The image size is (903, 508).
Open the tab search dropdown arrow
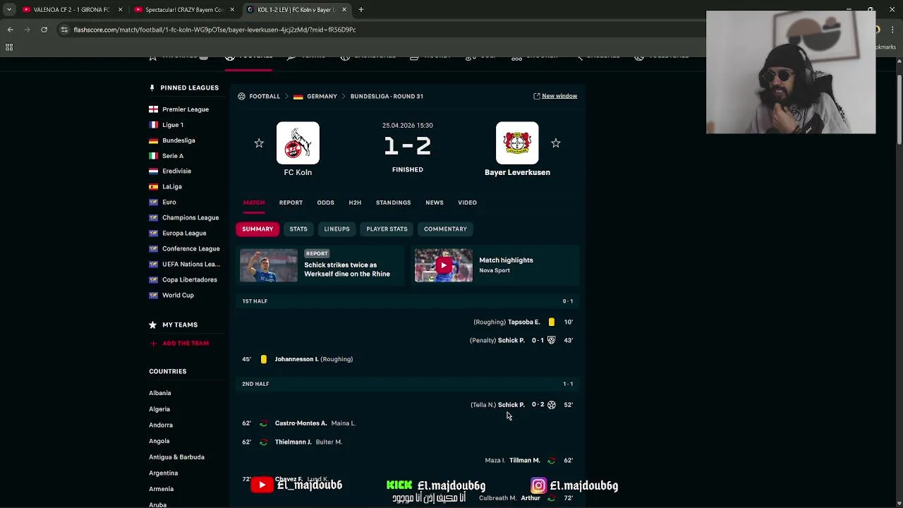[8, 10]
